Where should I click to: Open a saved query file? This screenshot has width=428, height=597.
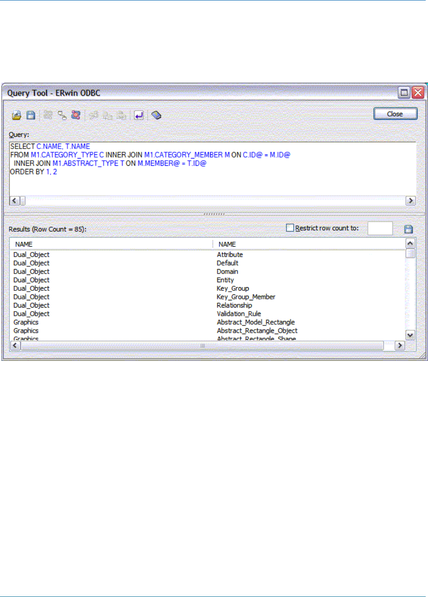coord(17,115)
